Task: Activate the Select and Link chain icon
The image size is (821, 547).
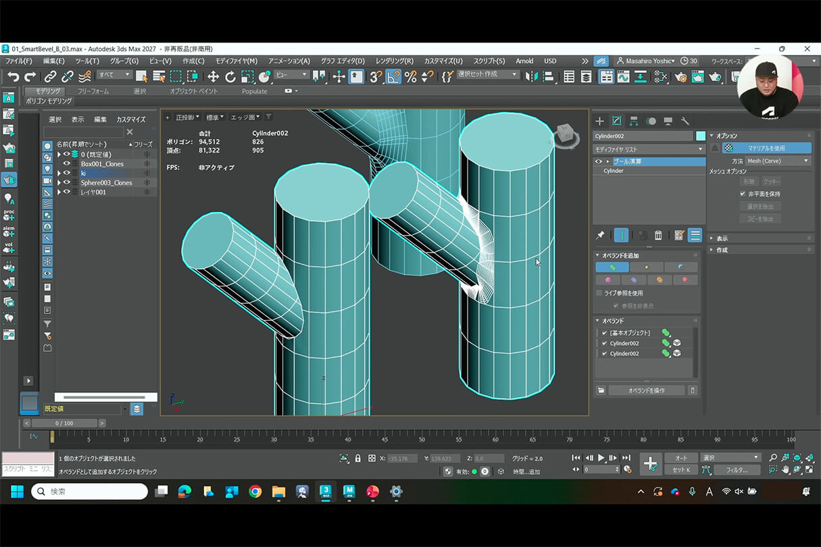Action: tap(50, 76)
